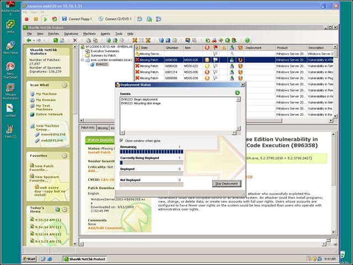Open 9:35:53 AM item in Today's Items
This screenshot has width=353, height=265.
click(46, 220)
